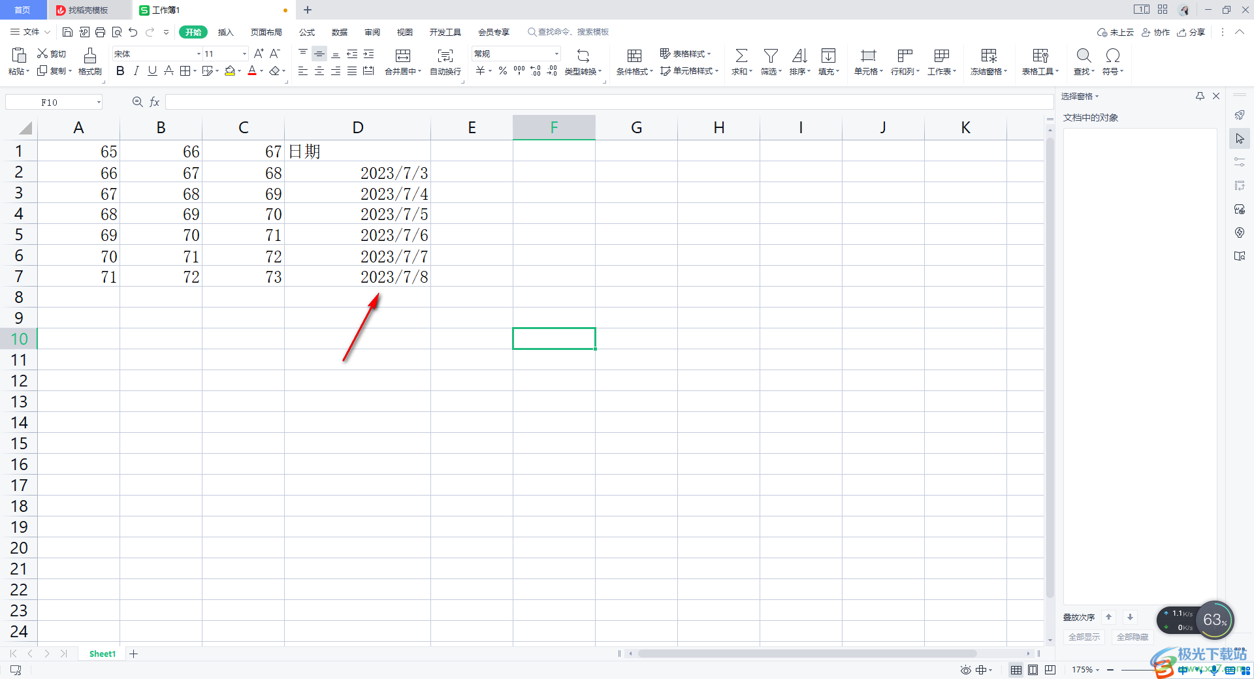Click the Save icon in quick access toolbar
Viewport: 1254px width, 679px height.
67,32
